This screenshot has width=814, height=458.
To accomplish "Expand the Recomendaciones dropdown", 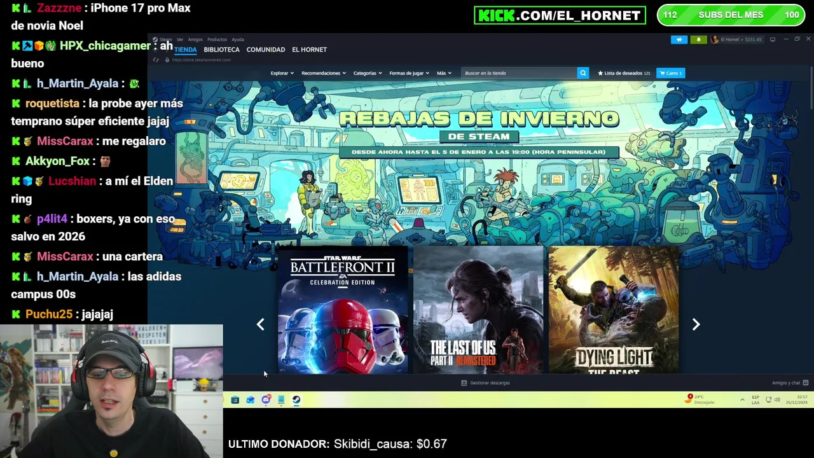I will (x=324, y=73).
